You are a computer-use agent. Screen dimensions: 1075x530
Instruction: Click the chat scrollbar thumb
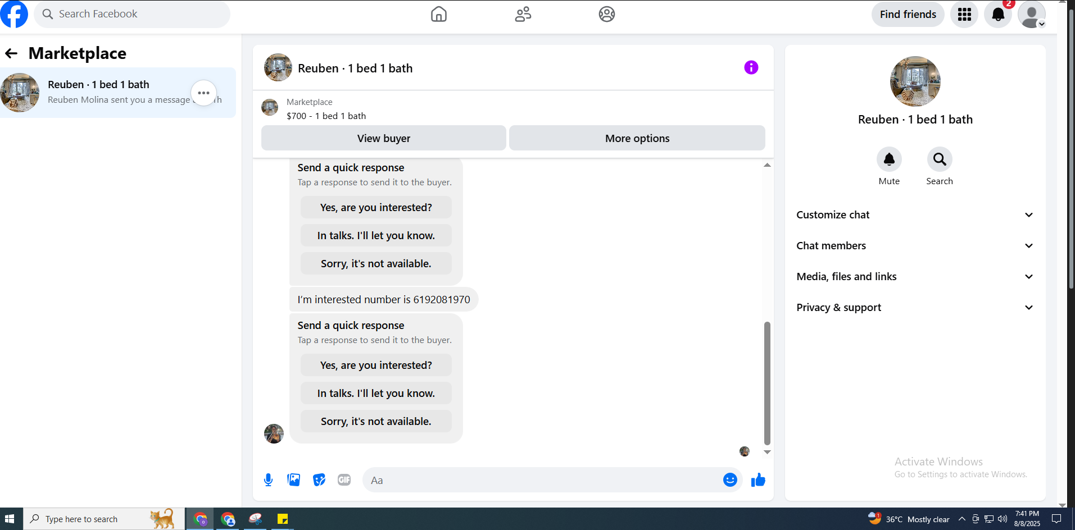pyautogui.click(x=767, y=383)
